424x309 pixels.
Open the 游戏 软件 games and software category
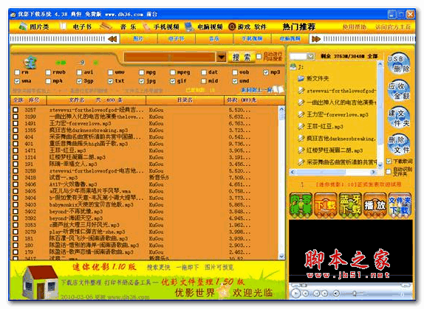[x=247, y=27]
